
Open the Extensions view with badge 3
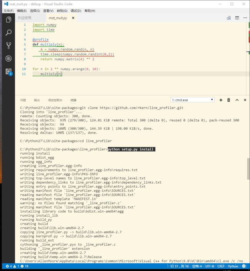(8, 72)
